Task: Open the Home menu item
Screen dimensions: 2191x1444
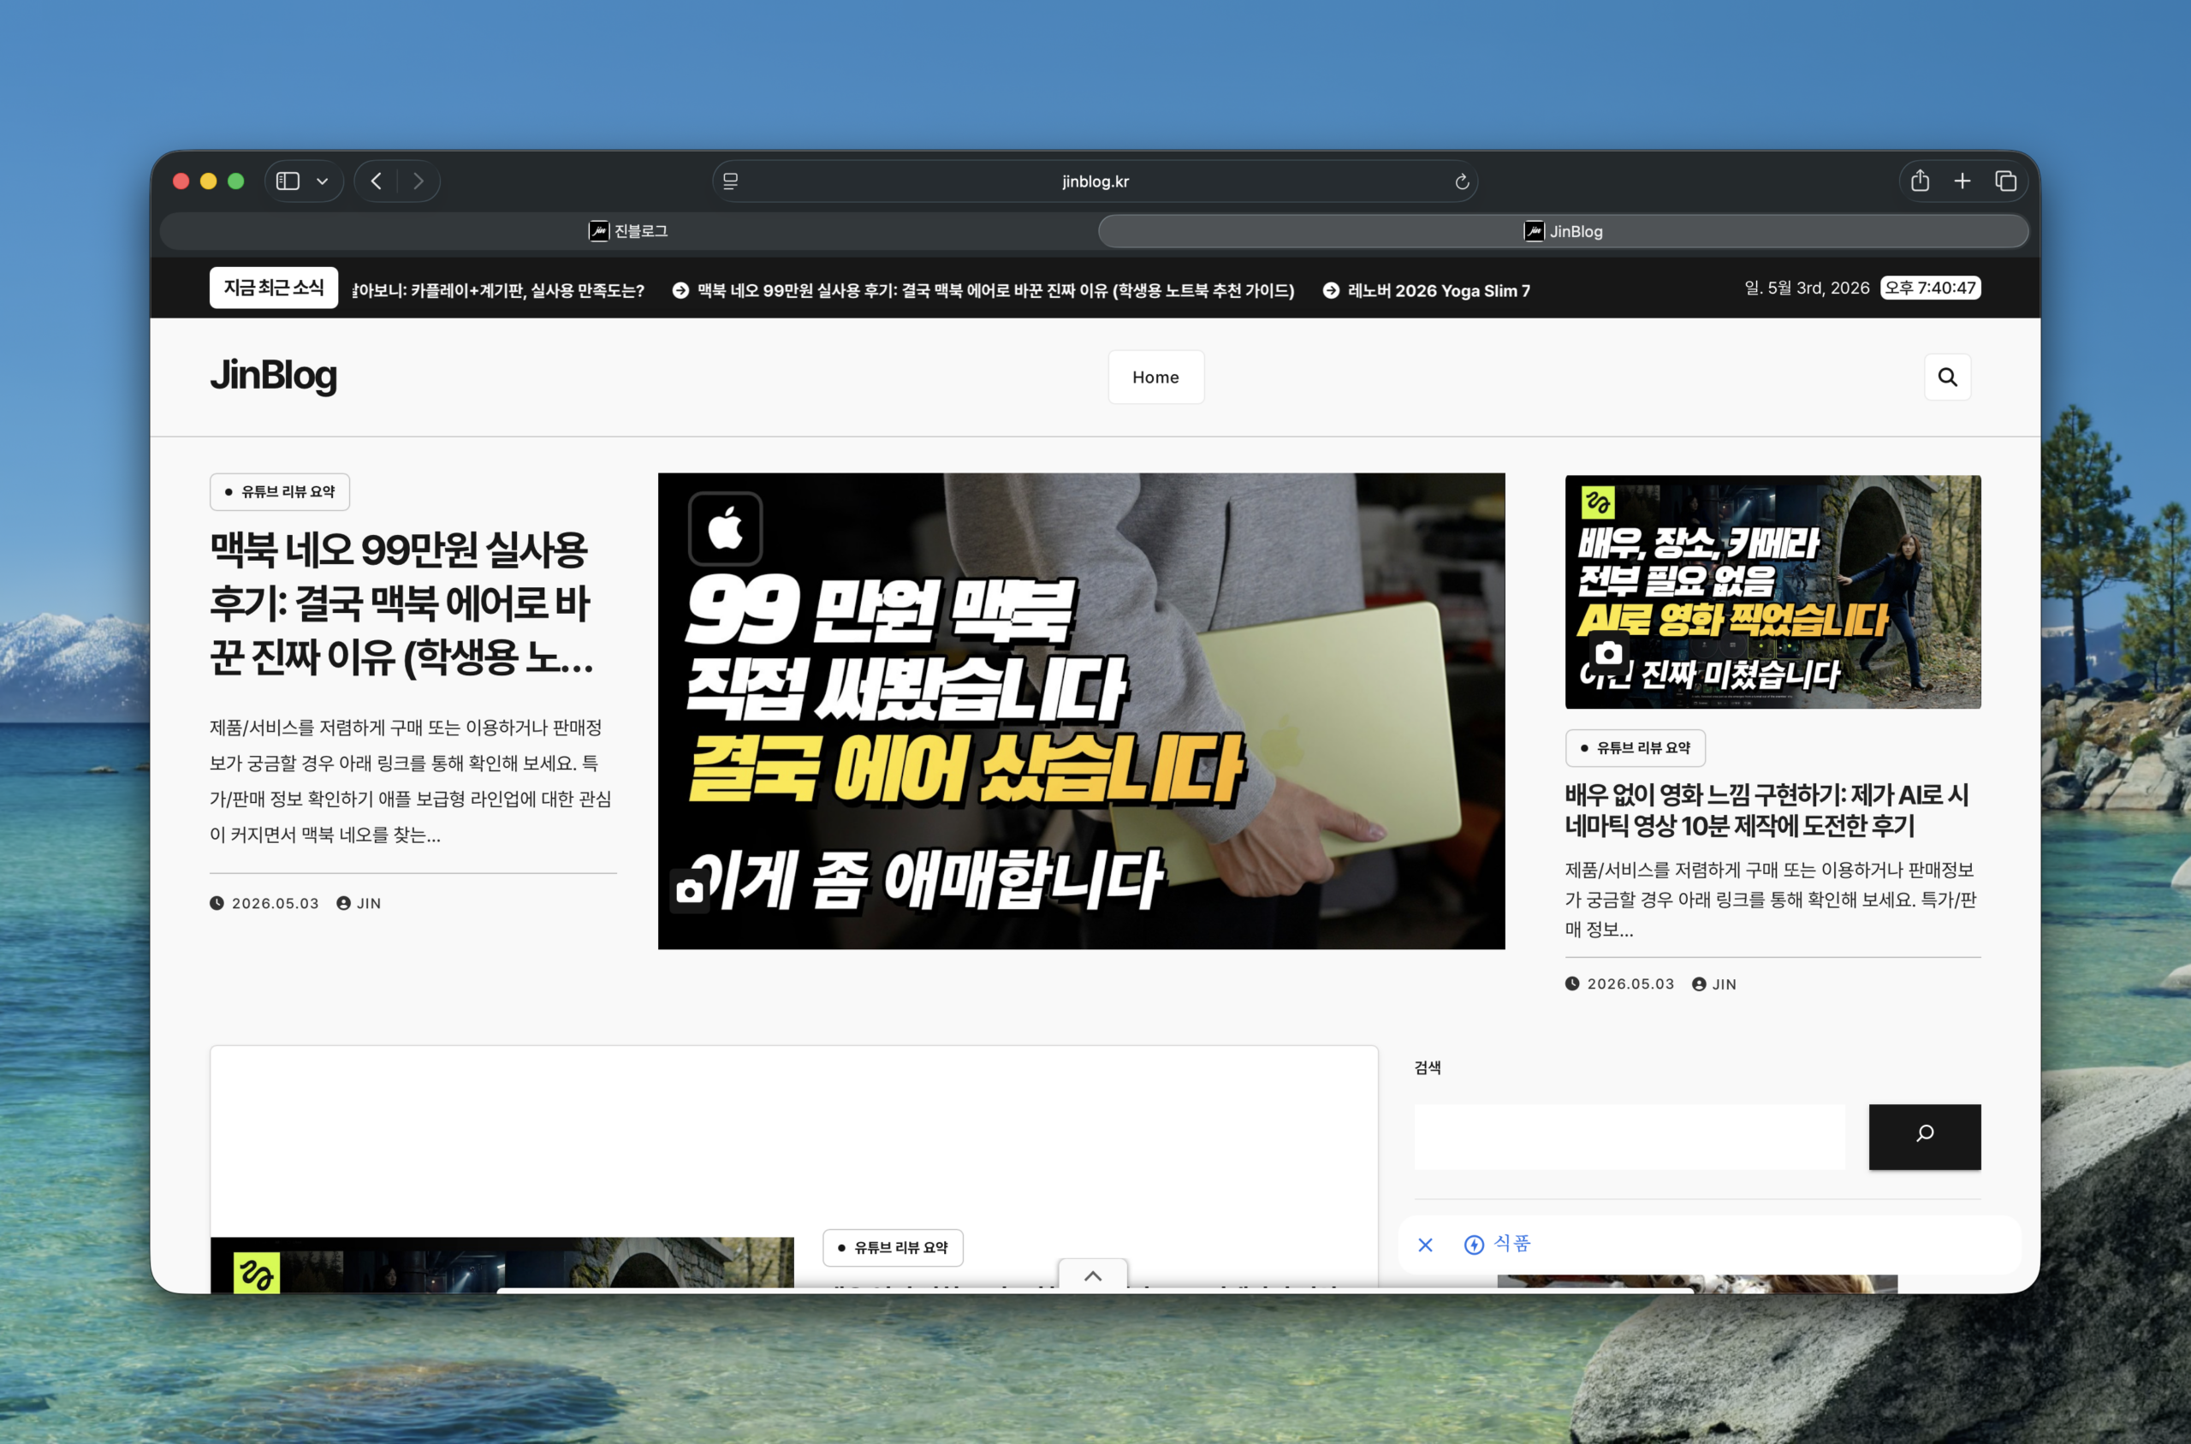Action: [1155, 377]
